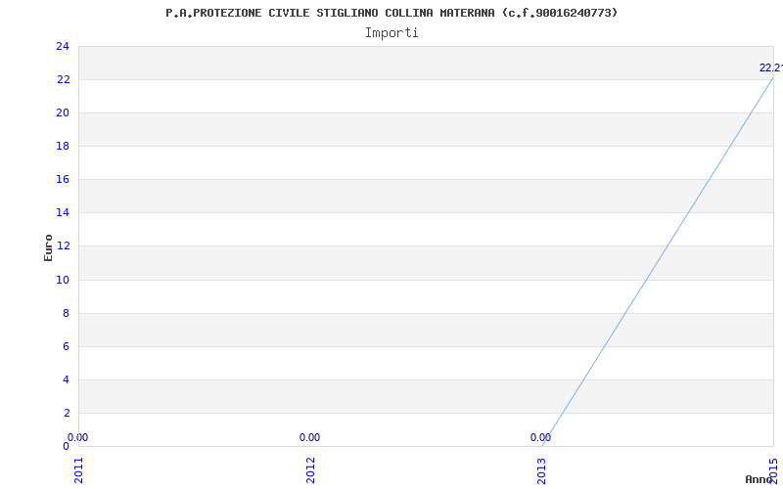Click the y-axis tick value 10
The height and width of the screenshot is (489, 783).
pyautogui.click(x=63, y=280)
